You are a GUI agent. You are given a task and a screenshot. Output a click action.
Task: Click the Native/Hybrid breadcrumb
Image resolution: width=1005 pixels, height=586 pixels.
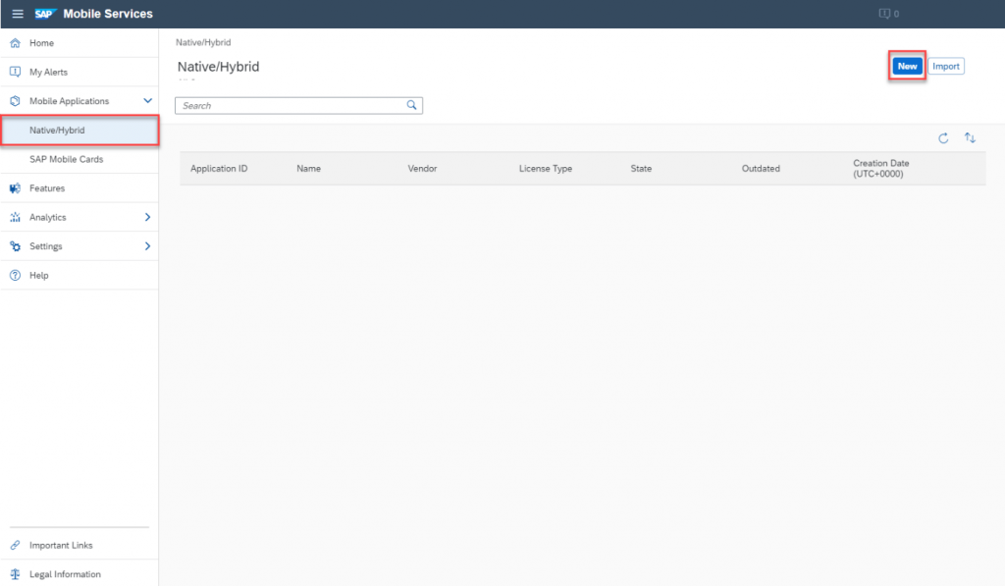point(203,42)
